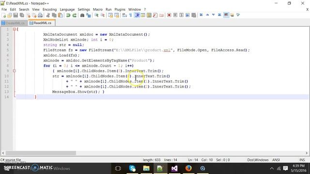Click 'length : 633' in status bar
The width and height of the screenshot is (310, 174).
(152, 160)
